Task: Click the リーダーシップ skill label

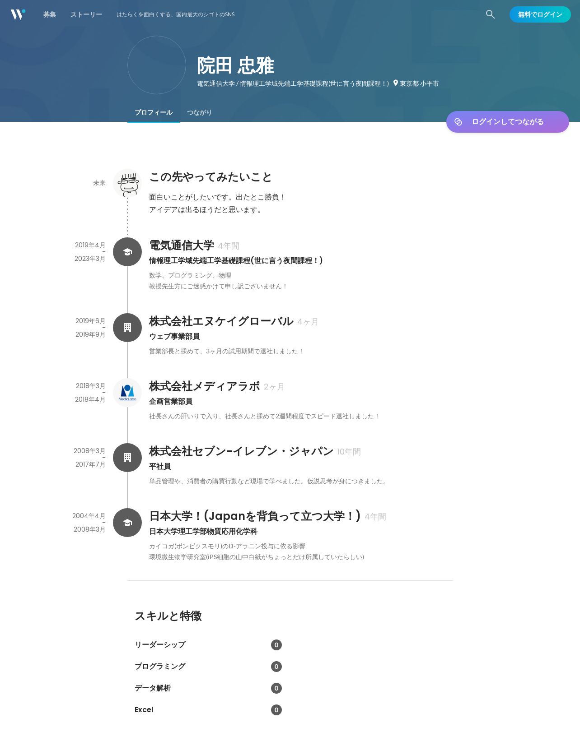Action: (x=160, y=644)
